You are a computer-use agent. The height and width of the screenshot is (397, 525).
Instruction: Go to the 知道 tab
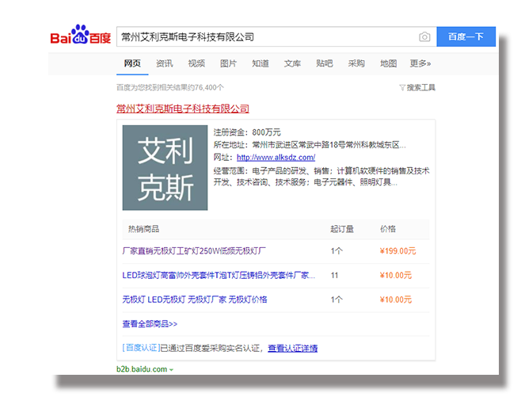tap(261, 64)
